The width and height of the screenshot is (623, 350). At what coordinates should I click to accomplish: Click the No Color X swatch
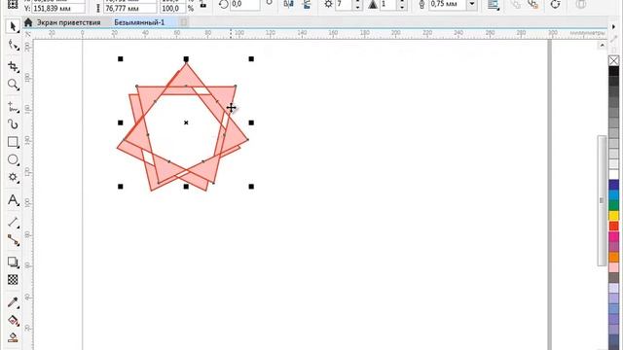[614, 60]
